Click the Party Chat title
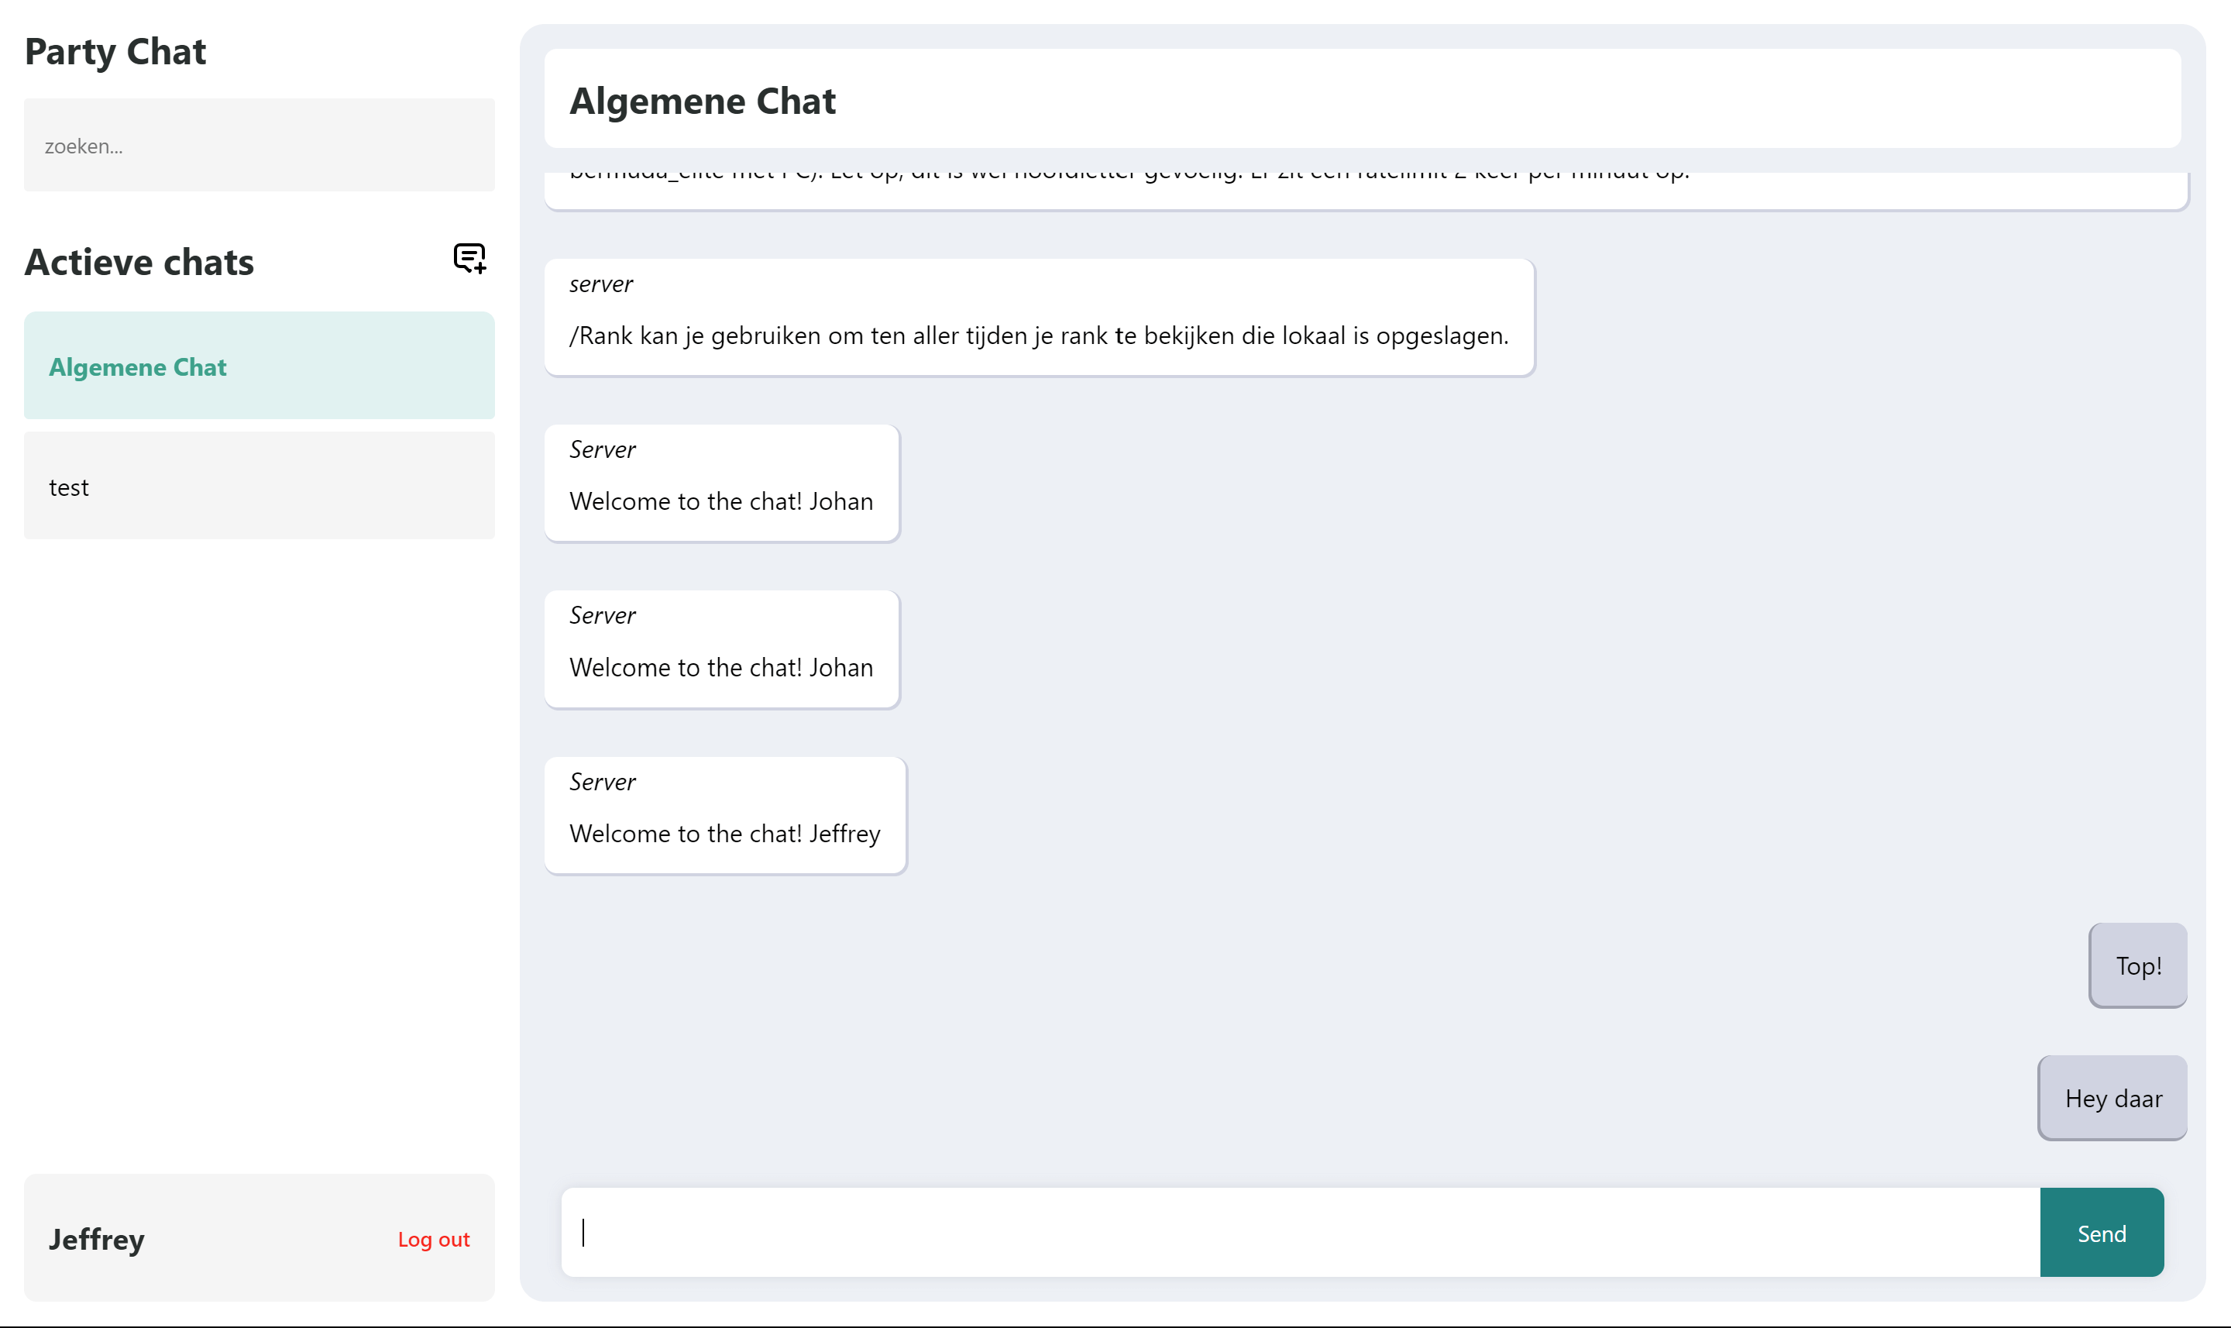Viewport: 2231px width, 1328px height. point(115,51)
